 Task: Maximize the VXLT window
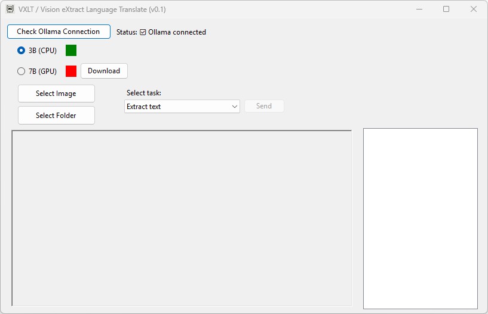click(446, 9)
